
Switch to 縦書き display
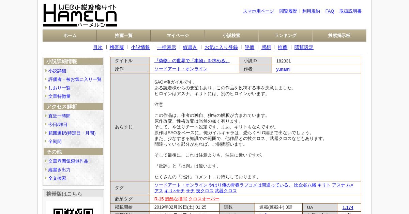(x=190, y=48)
